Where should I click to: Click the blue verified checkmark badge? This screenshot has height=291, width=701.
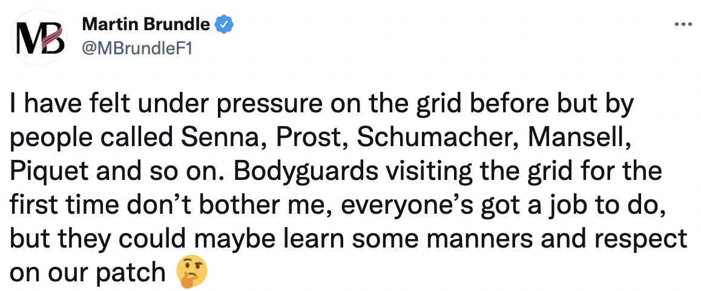click(x=224, y=25)
